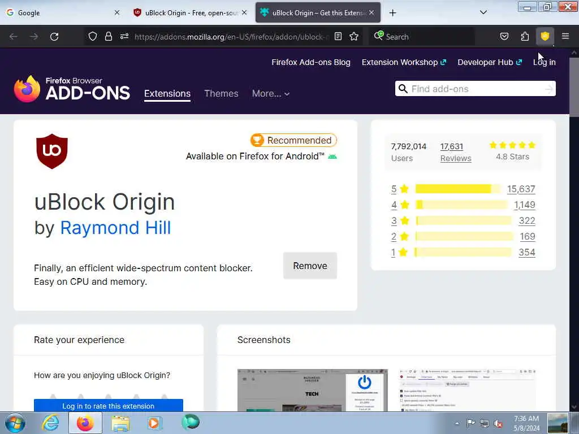
Task: Open the Extensions menu item
Action: point(167,93)
